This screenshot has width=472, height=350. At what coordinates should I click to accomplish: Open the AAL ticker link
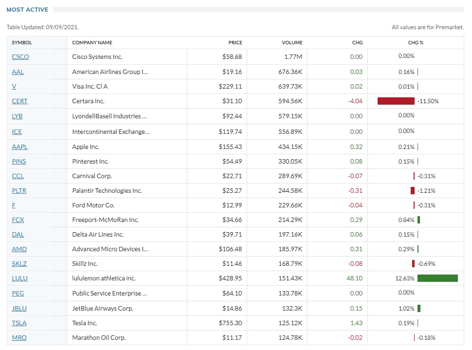click(18, 72)
